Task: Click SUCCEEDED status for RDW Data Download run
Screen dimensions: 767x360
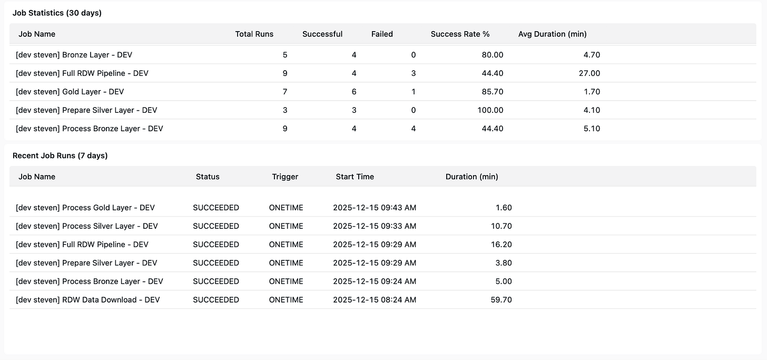Action: click(216, 300)
